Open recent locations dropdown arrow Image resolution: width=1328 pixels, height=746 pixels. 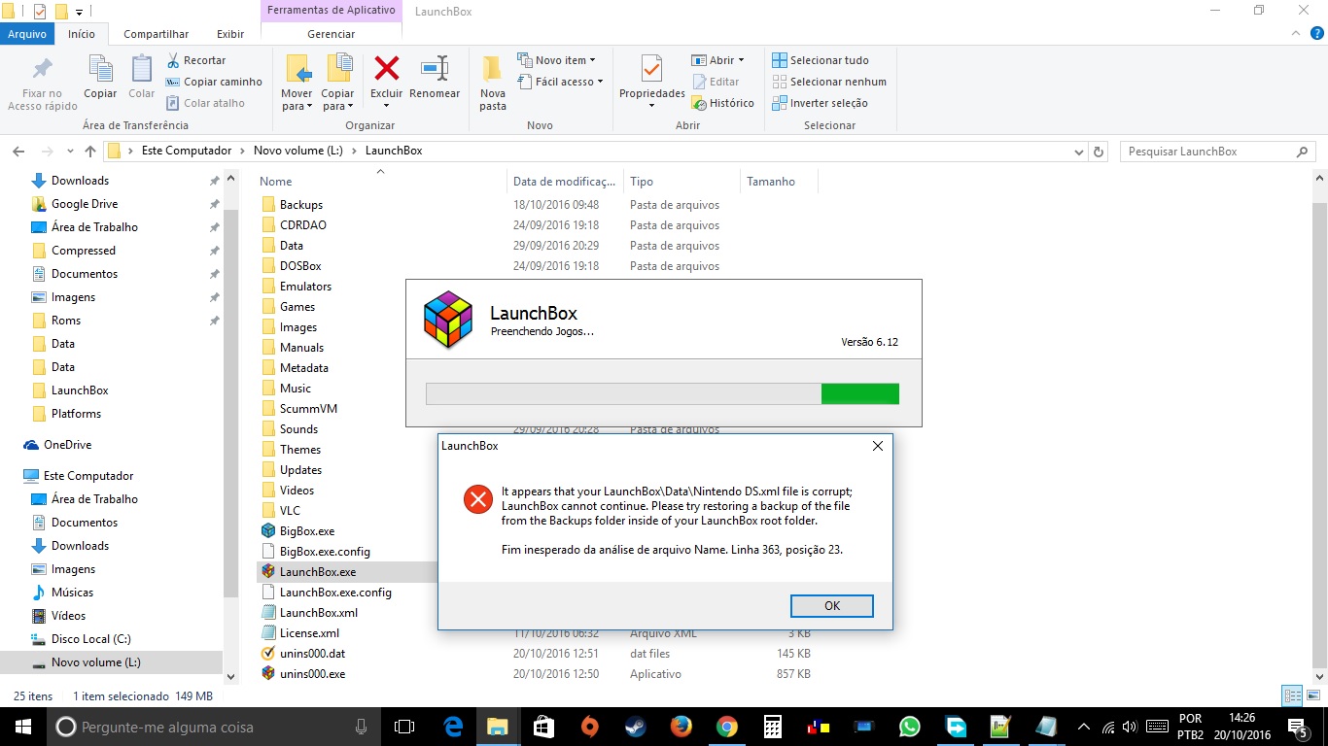(69, 152)
